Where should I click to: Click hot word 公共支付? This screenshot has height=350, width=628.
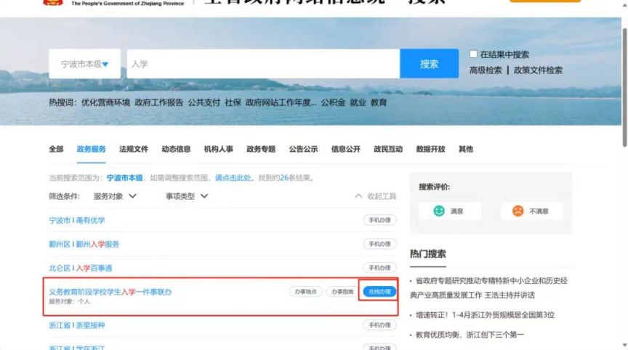(204, 102)
